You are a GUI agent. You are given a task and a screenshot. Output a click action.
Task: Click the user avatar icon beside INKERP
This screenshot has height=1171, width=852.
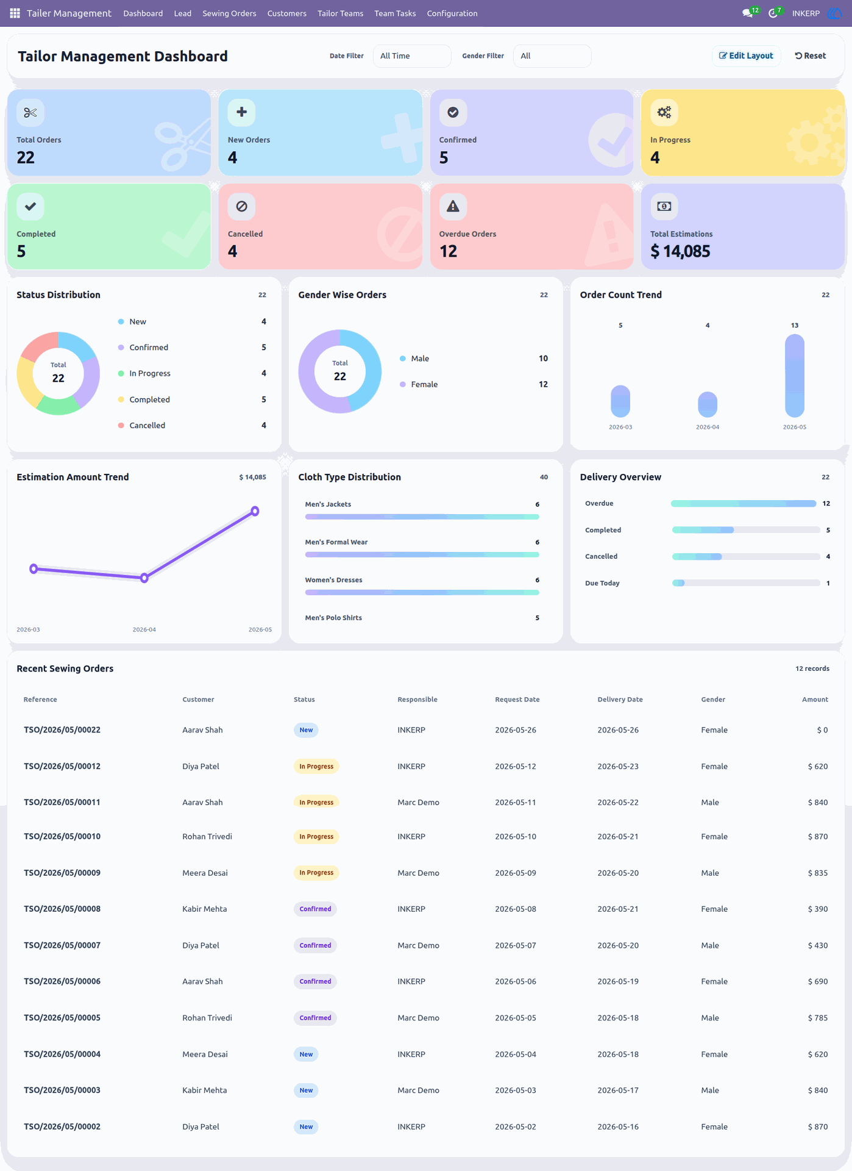click(835, 13)
